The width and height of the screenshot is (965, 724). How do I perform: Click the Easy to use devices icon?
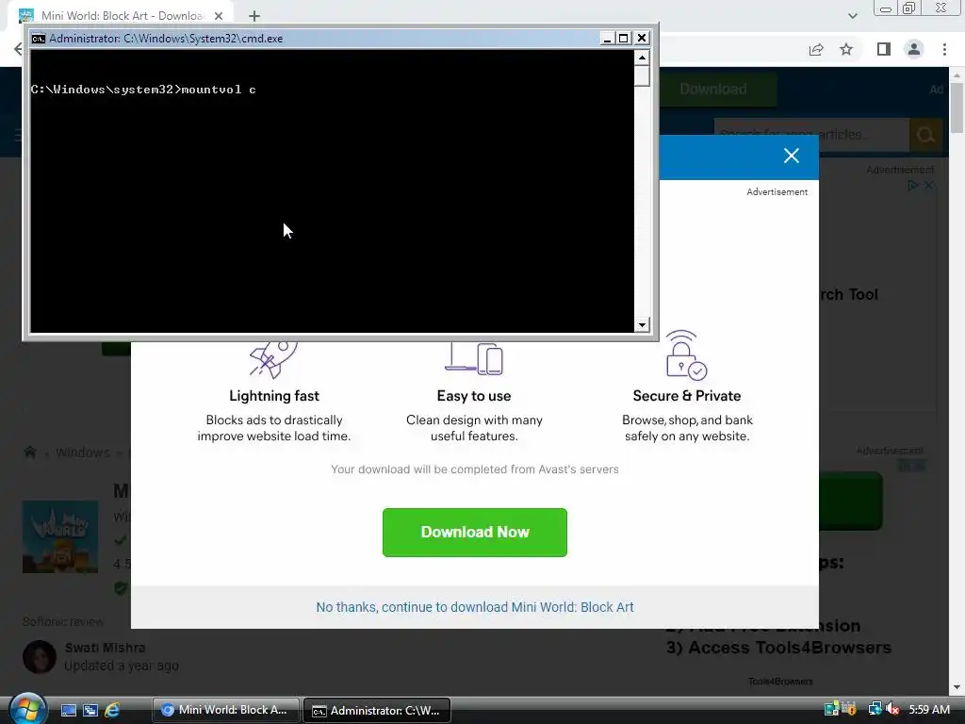coord(474,358)
